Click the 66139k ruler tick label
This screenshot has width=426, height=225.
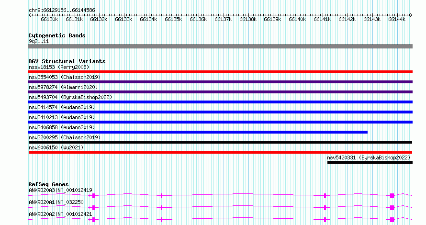pyautogui.click(x=272, y=19)
